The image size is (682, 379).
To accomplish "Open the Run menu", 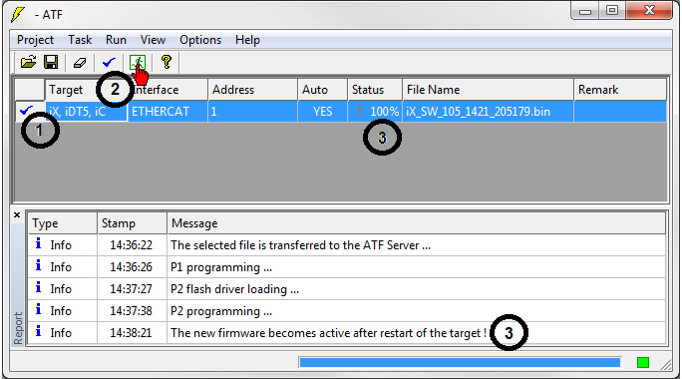I will pos(116,40).
